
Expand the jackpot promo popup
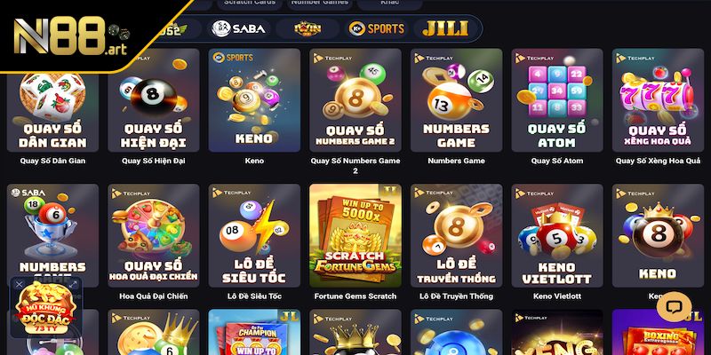tap(74, 284)
